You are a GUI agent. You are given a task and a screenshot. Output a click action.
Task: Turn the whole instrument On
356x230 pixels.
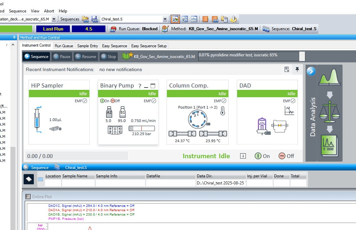[x=262, y=156]
